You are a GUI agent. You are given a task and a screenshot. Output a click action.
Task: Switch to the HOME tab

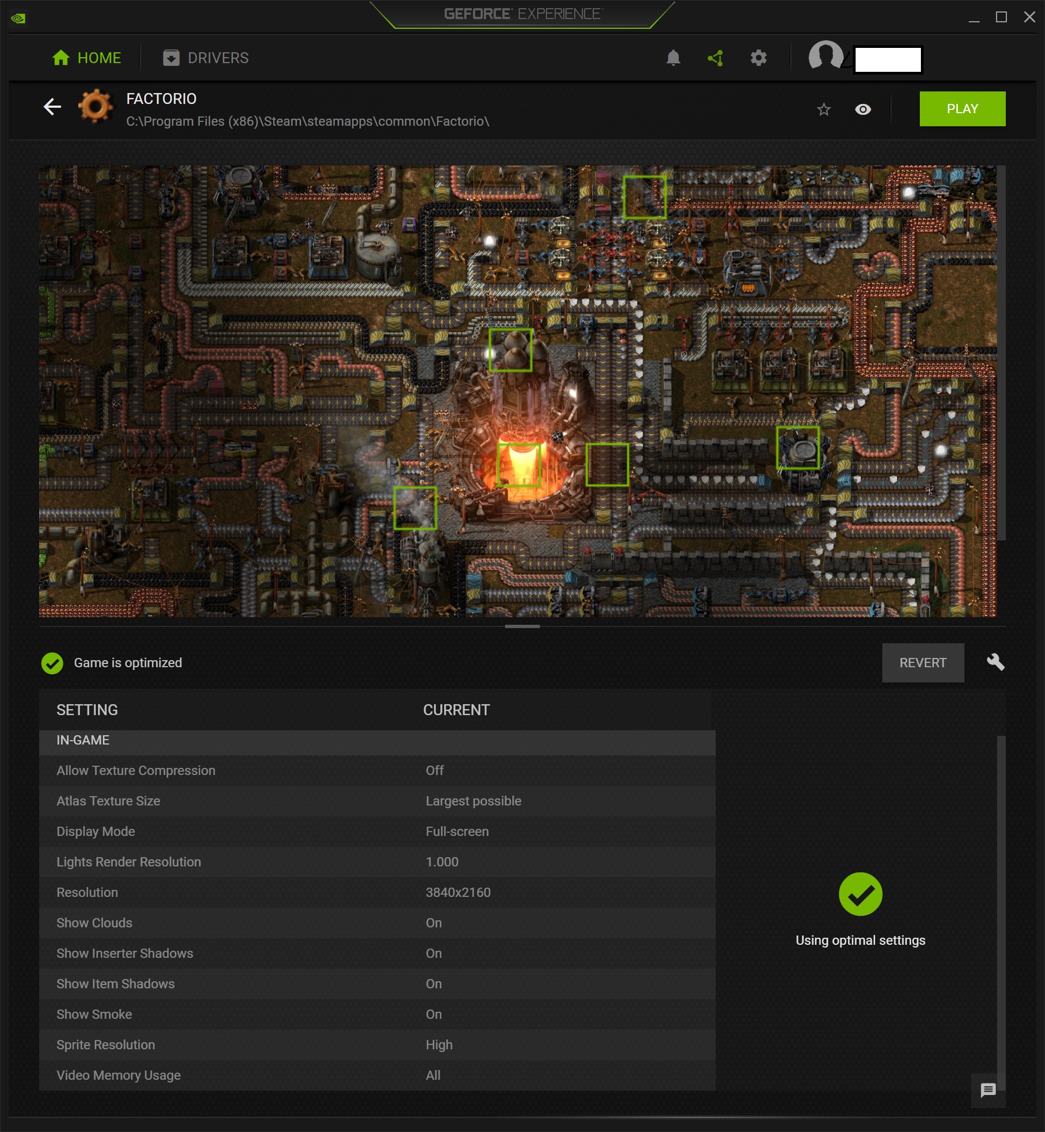point(87,58)
